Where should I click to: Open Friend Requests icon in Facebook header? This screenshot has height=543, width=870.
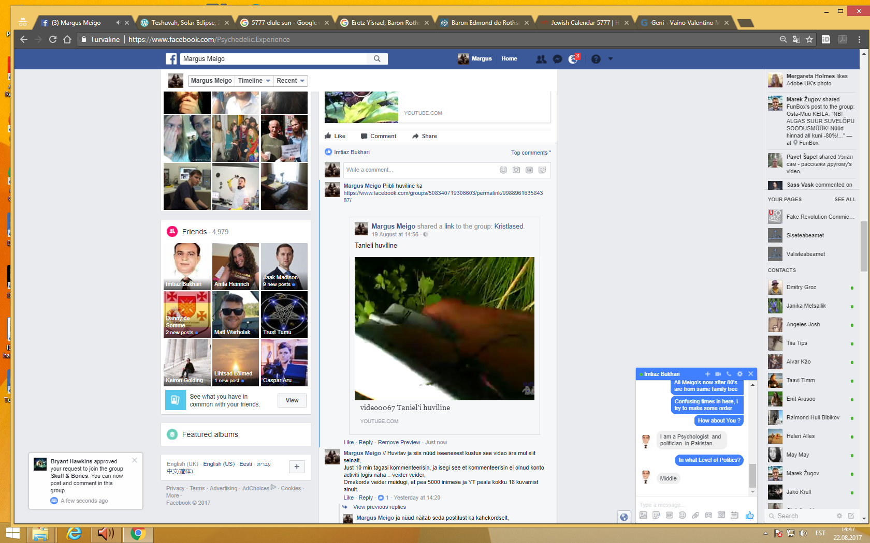pos(541,59)
